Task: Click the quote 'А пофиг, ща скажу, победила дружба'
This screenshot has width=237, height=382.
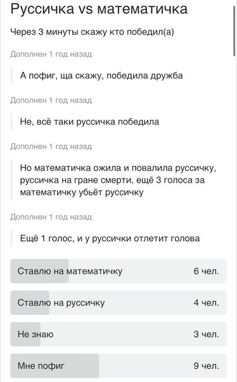Action: [101, 76]
